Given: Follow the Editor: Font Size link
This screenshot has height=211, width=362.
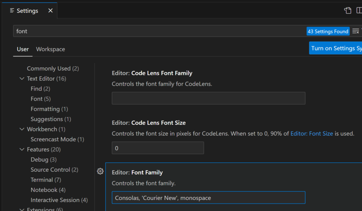Looking at the screenshot, I should pyautogui.click(x=311, y=134).
